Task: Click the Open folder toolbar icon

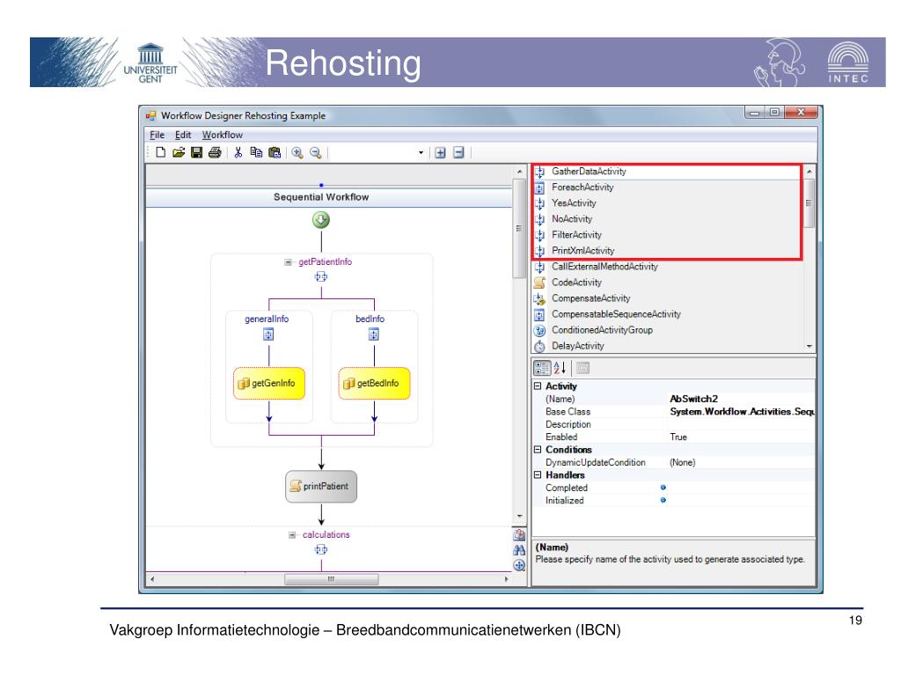Action: coord(179,152)
